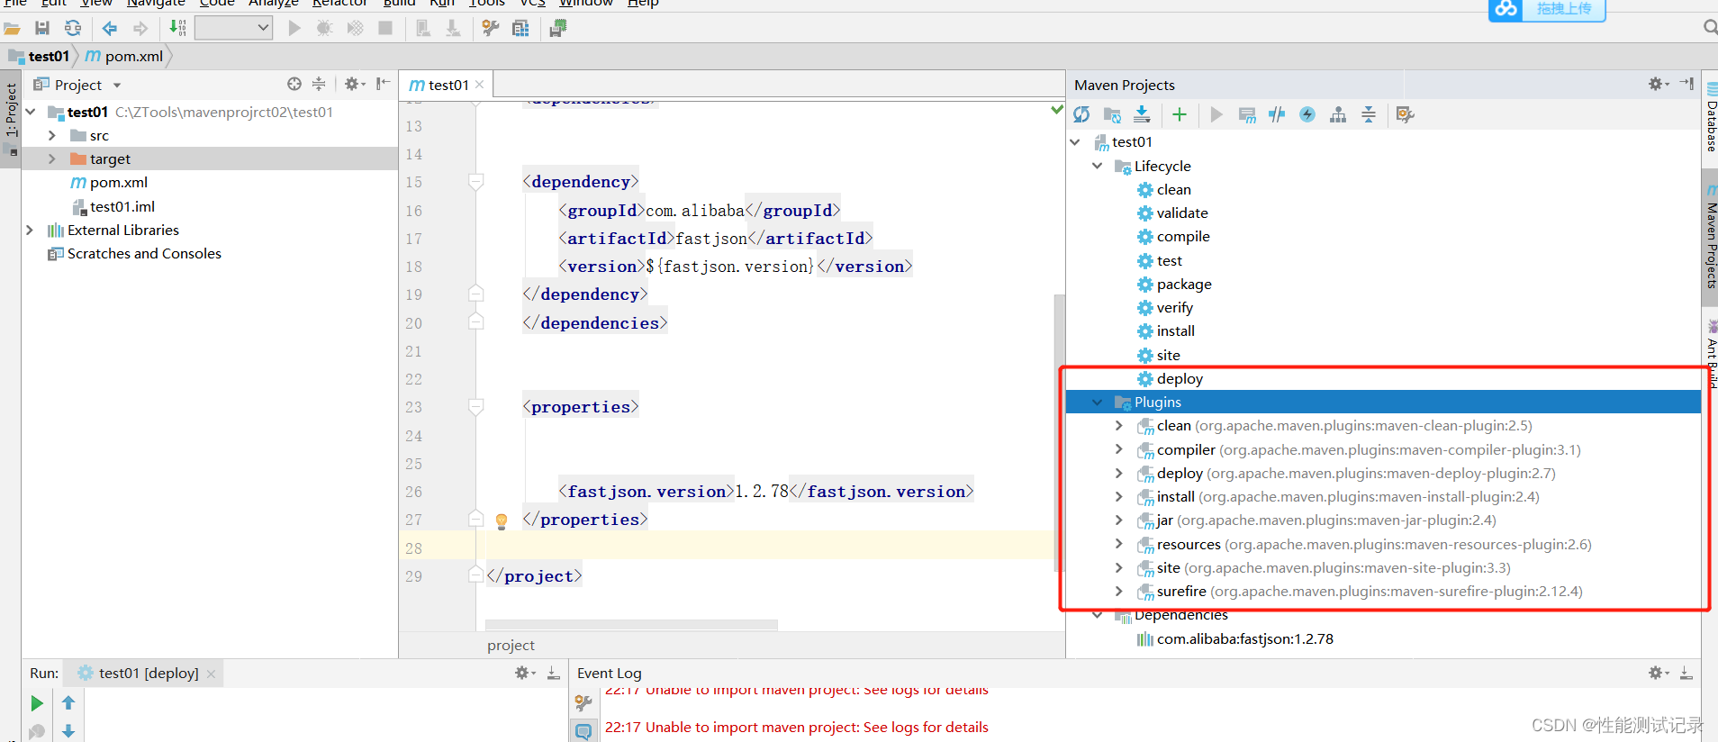Click the Open folder toolbar icon

pyautogui.click(x=12, y=28)
